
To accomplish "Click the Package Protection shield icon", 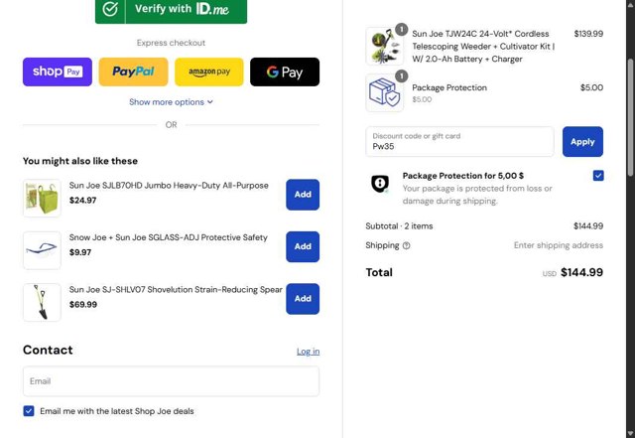I will [380, 184].
